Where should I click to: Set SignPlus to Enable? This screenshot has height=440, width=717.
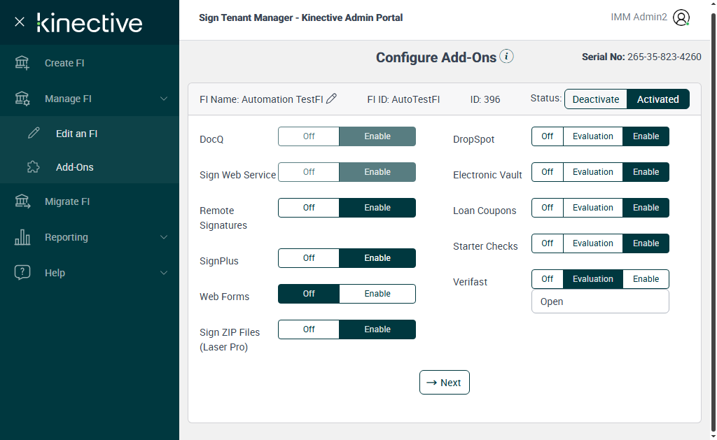click(x=377, y=257)
